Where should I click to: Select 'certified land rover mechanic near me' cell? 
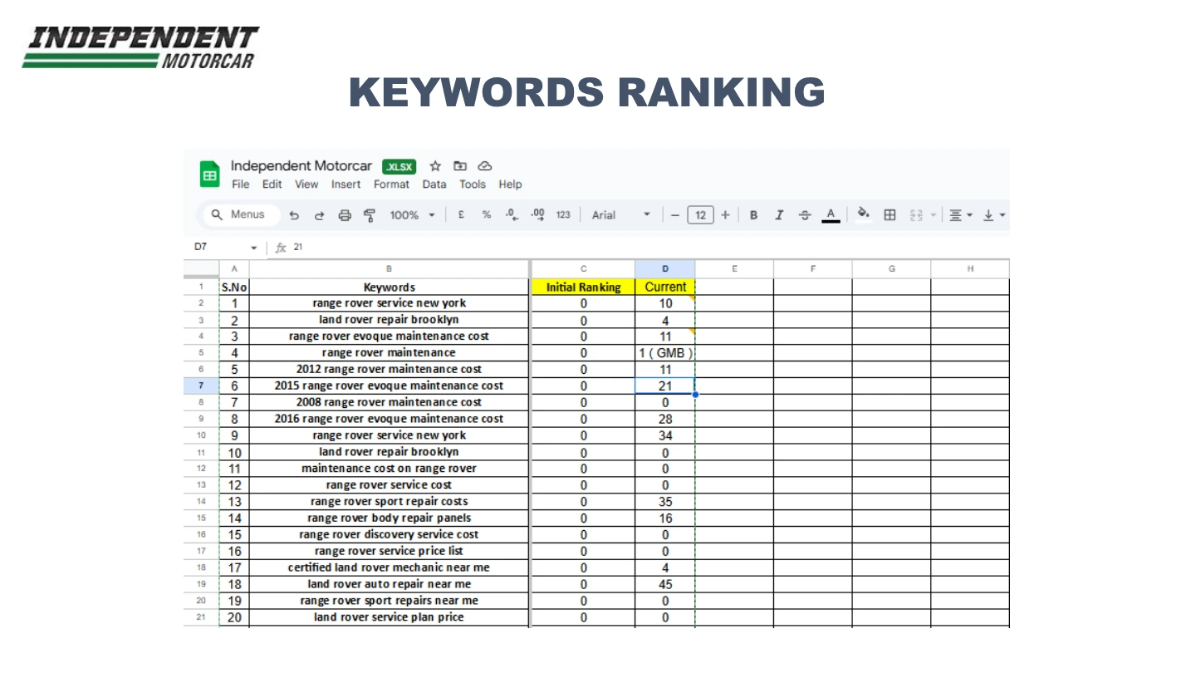coord(389,567)
